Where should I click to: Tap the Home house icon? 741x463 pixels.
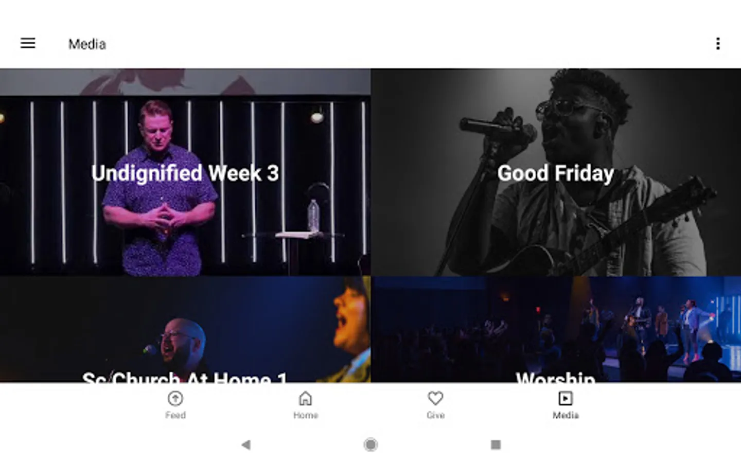[x=306, y=398]
